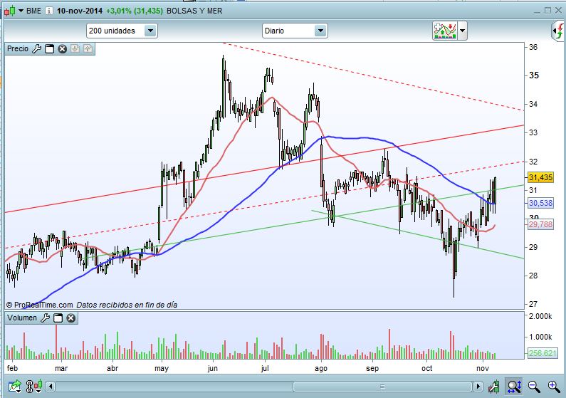Click the partially visible icon at top right edge
The image size is (566, 398).
(558, 31)
